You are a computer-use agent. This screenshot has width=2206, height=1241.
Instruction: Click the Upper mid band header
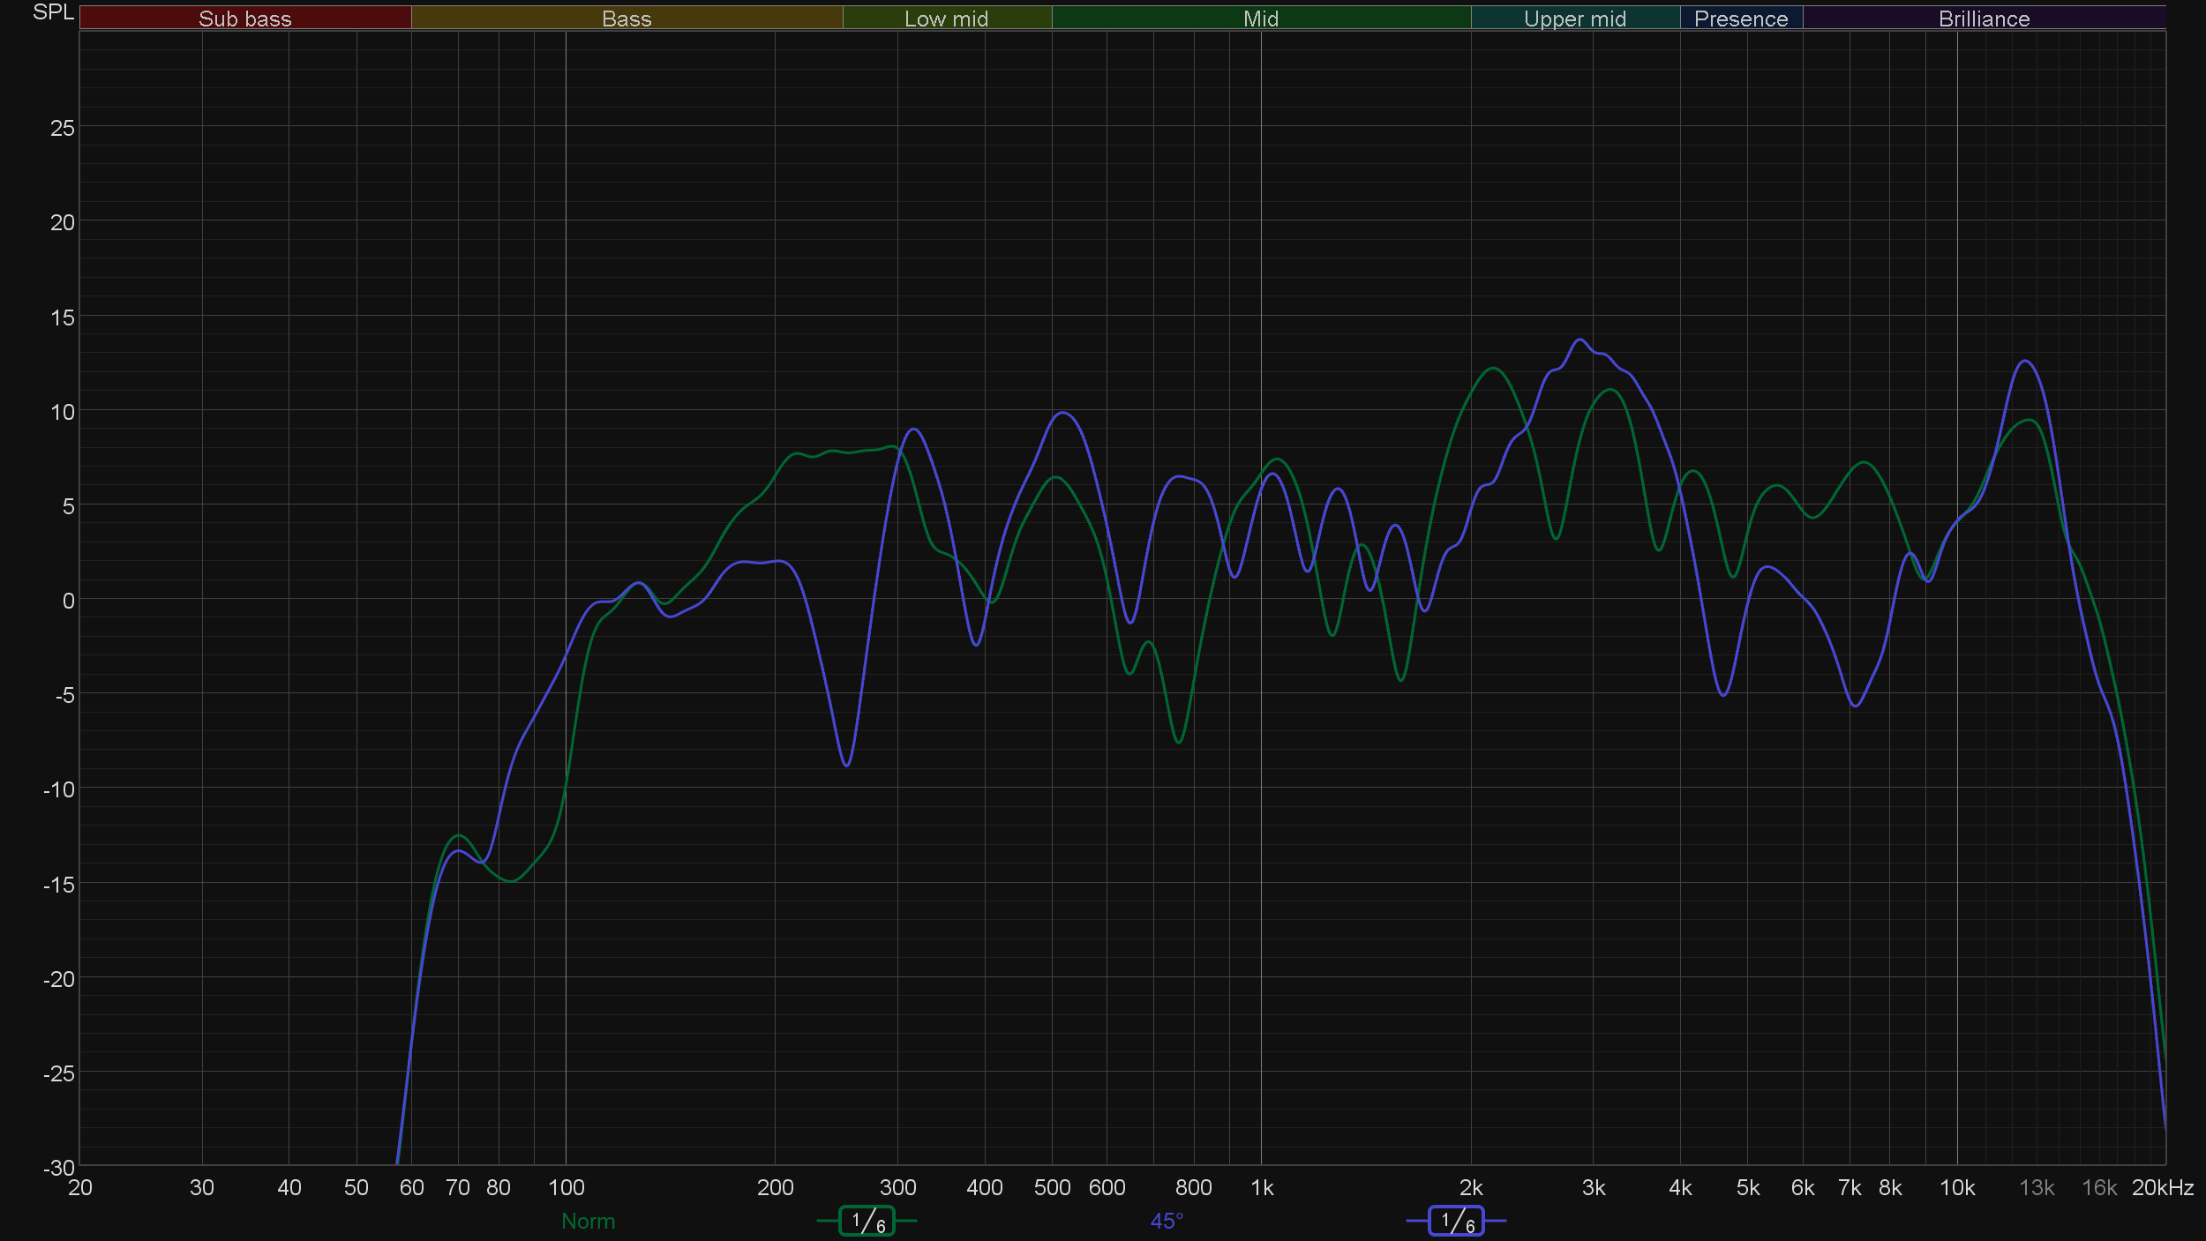[x=1574, y=19]
